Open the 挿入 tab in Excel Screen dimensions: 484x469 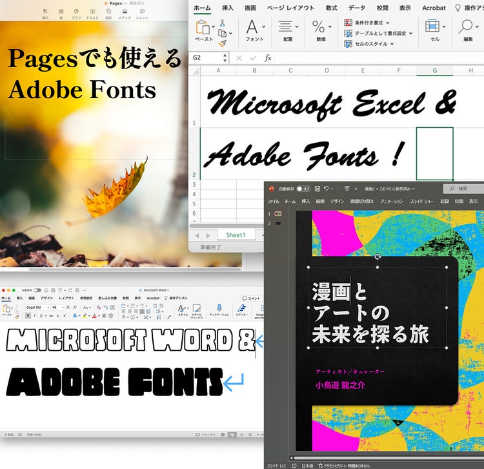pos(228,8)
